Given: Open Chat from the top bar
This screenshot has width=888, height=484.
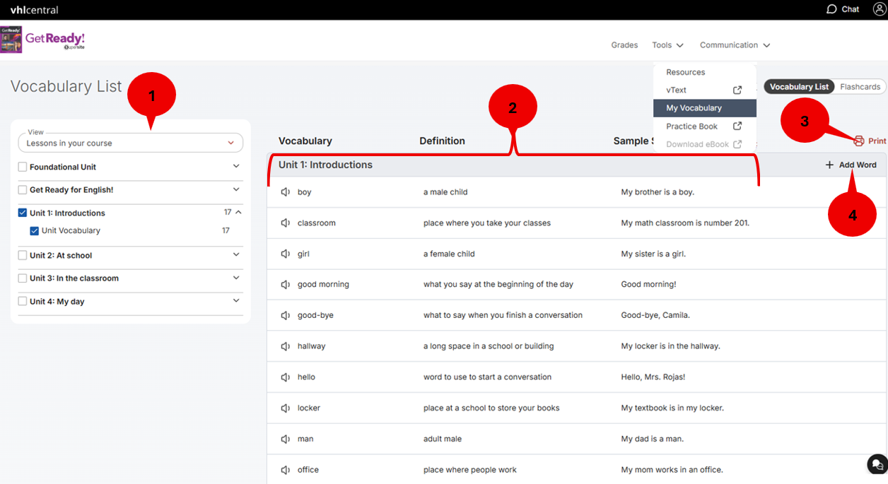Looking at the screenshot, I should [843, 9].
